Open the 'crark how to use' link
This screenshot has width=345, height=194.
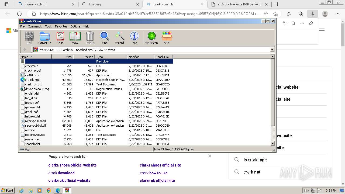pos(154,173)
